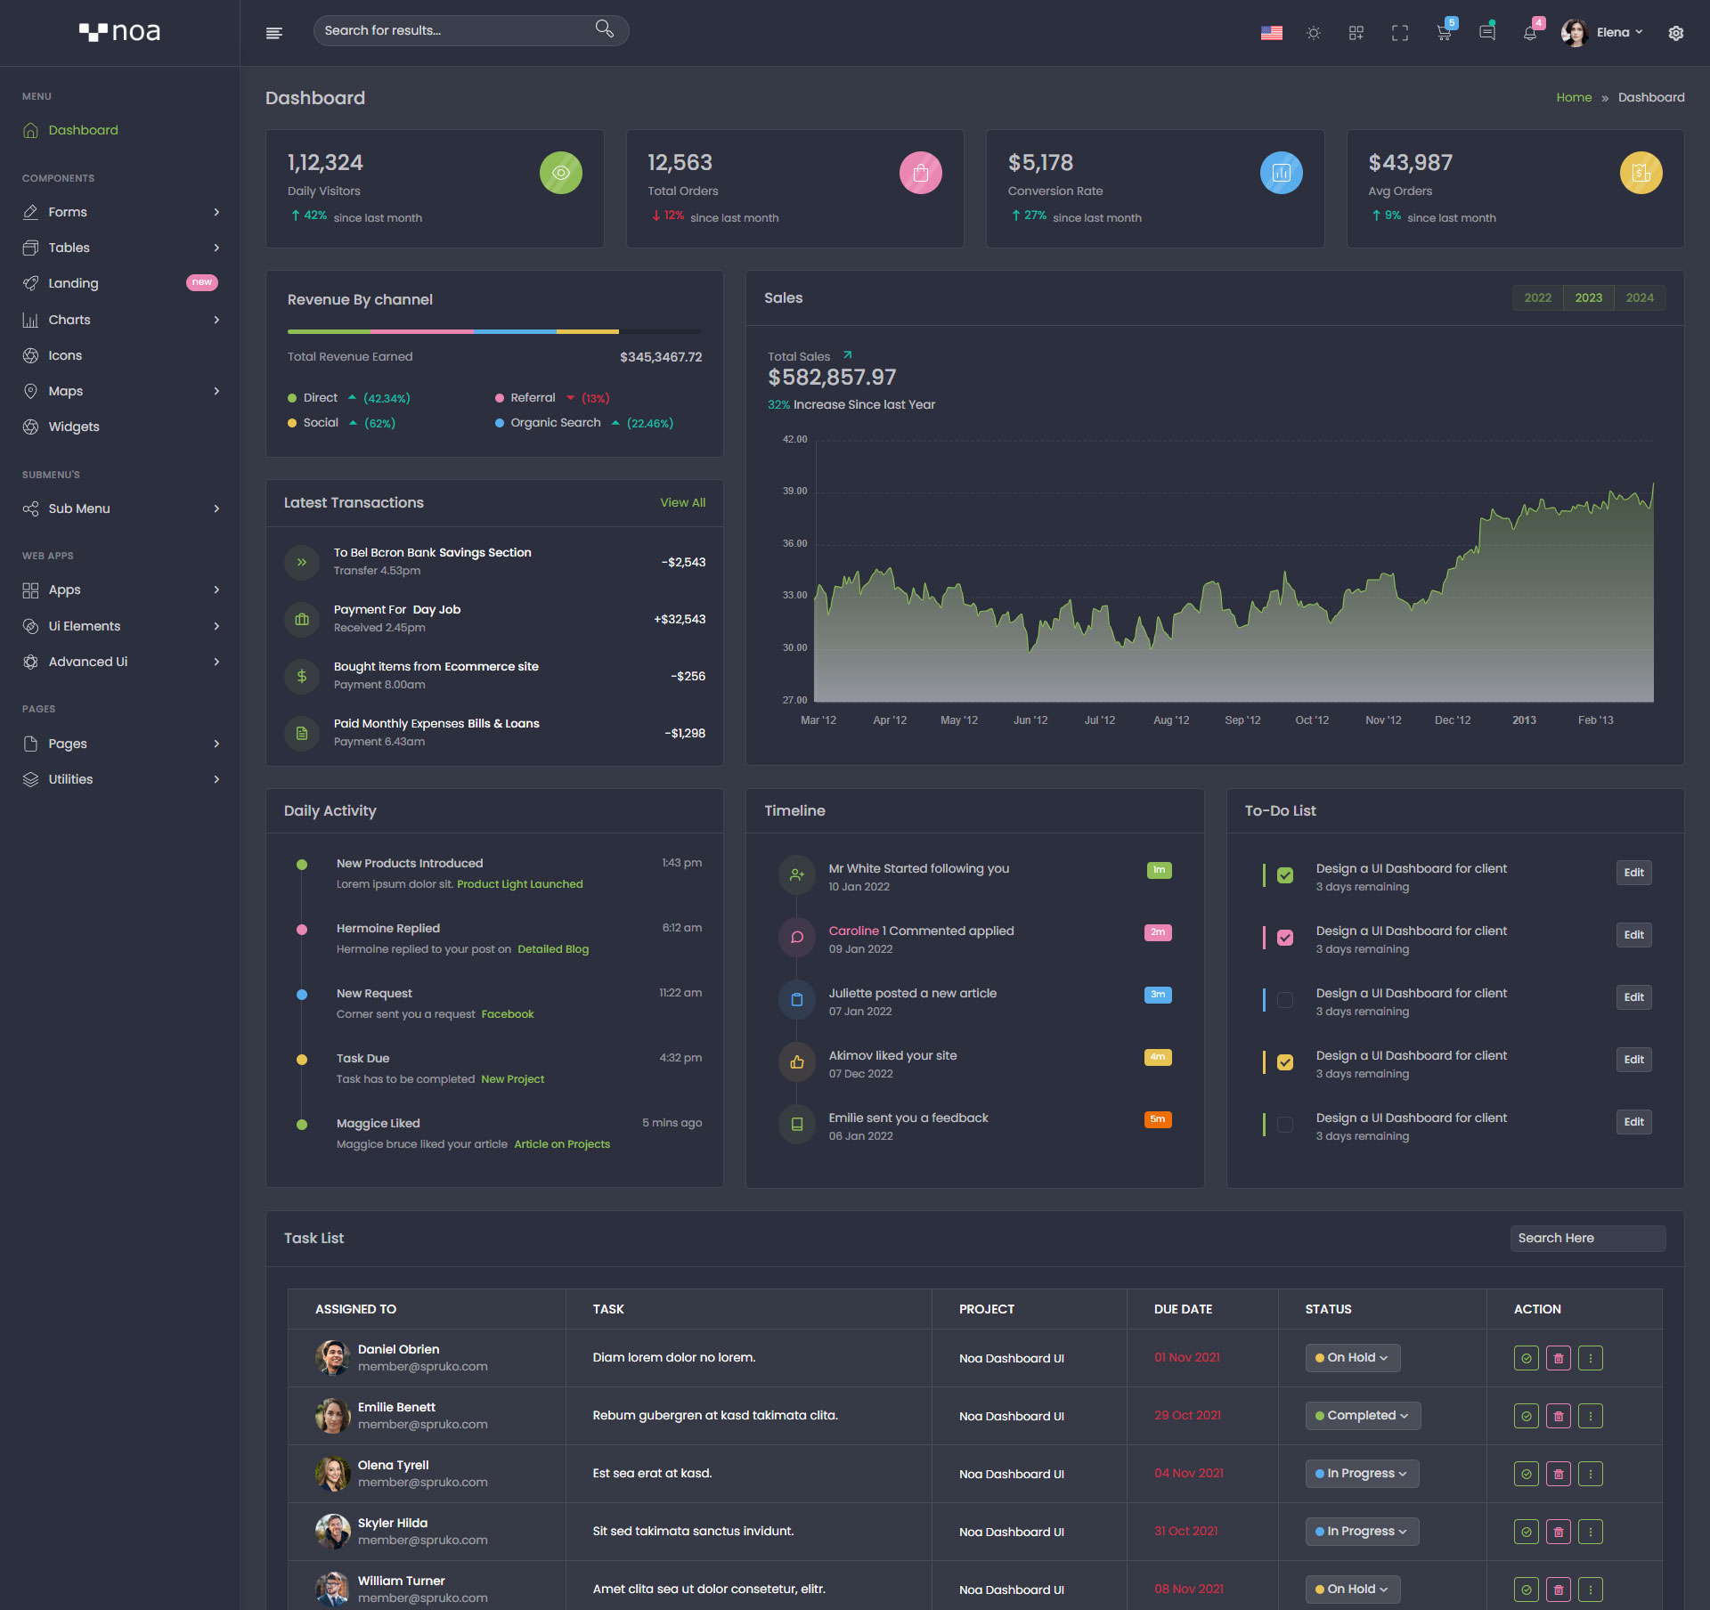Screen dimensions: 1710x1610
Task: Open more options for Emilie Benett's task
Action: [1591, 1416]
